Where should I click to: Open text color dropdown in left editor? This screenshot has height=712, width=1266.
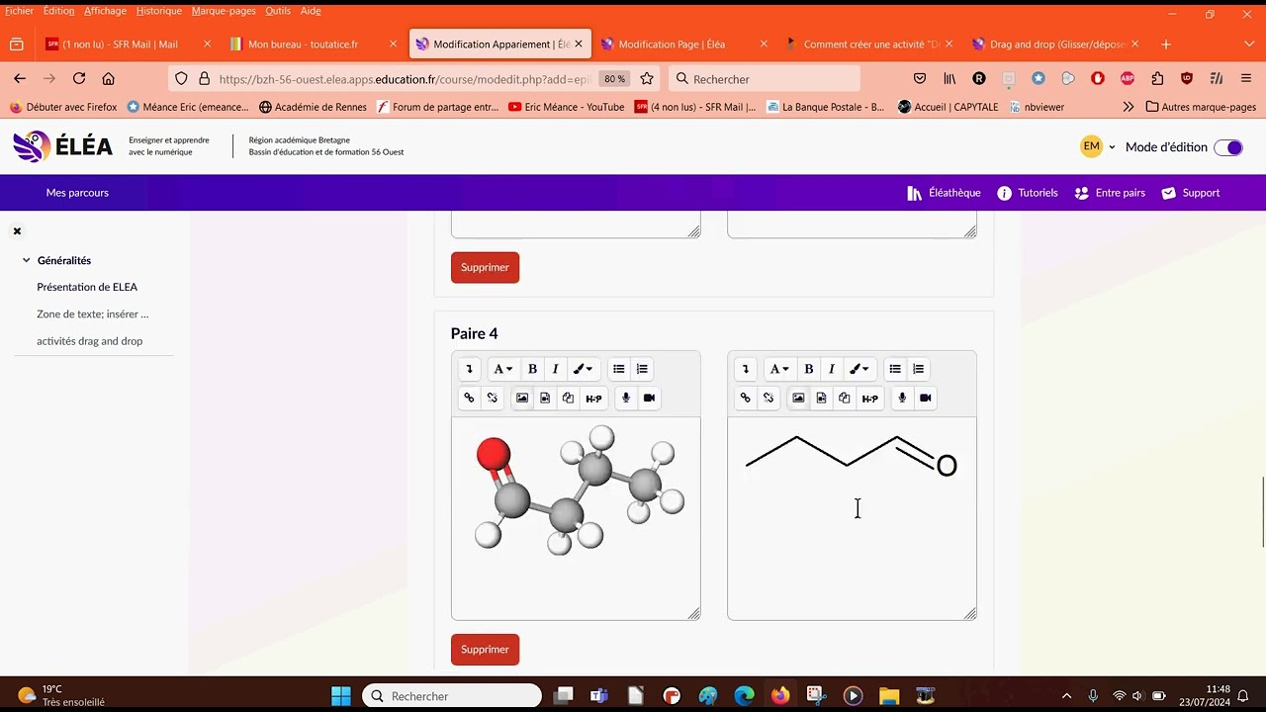[x=583, y=369]
